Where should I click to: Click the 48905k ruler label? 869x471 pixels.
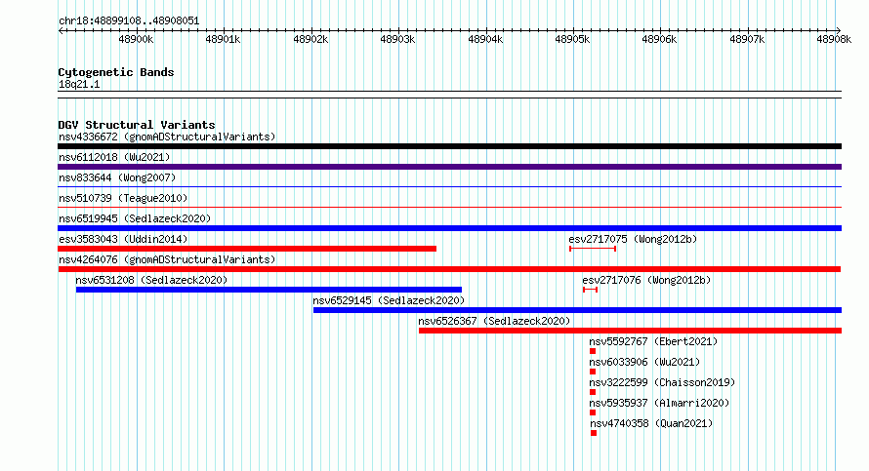(x=572, y=39)
